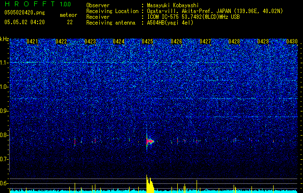Click the 0428 time marker
The image size is (303, 193).
pos(234,41)
